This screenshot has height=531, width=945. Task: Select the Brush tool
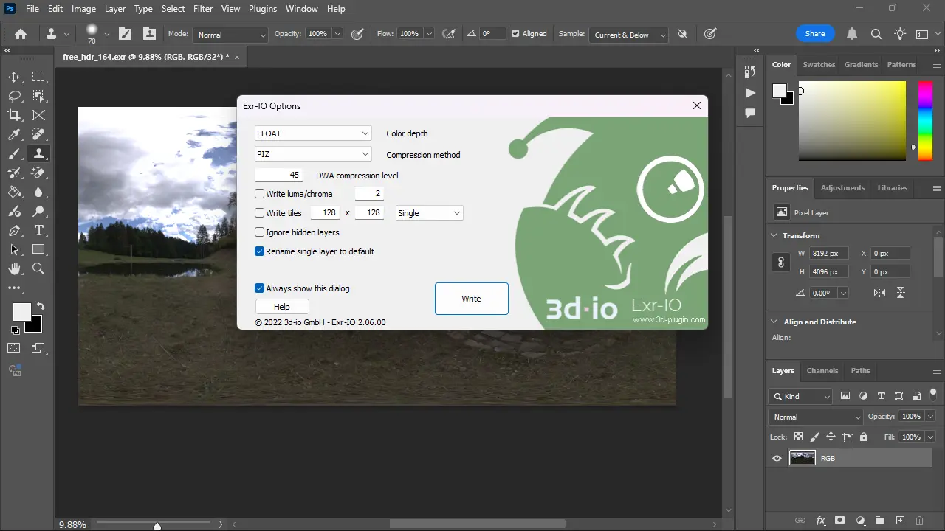(x=14, y=153)
